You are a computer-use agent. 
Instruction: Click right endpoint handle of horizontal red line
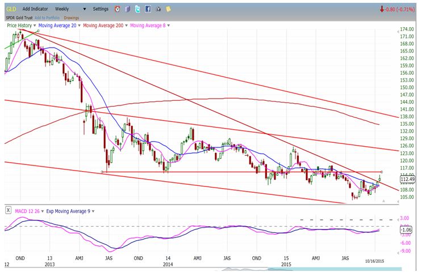[x=382, y=172]
